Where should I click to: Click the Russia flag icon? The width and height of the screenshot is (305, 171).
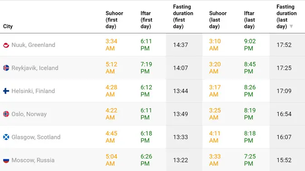(x=6, y=160)
